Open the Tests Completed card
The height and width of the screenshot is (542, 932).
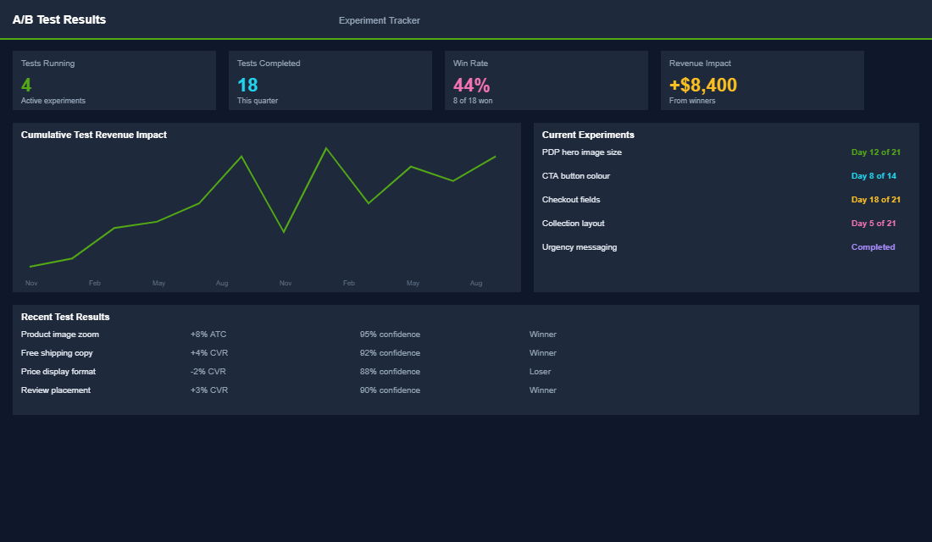tap(330, 80)
